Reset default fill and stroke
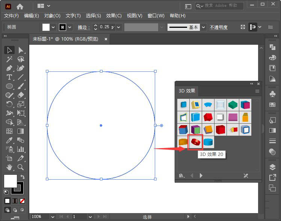Image resolution: width=281 pixels, height=221 pixels. point(6,192)
